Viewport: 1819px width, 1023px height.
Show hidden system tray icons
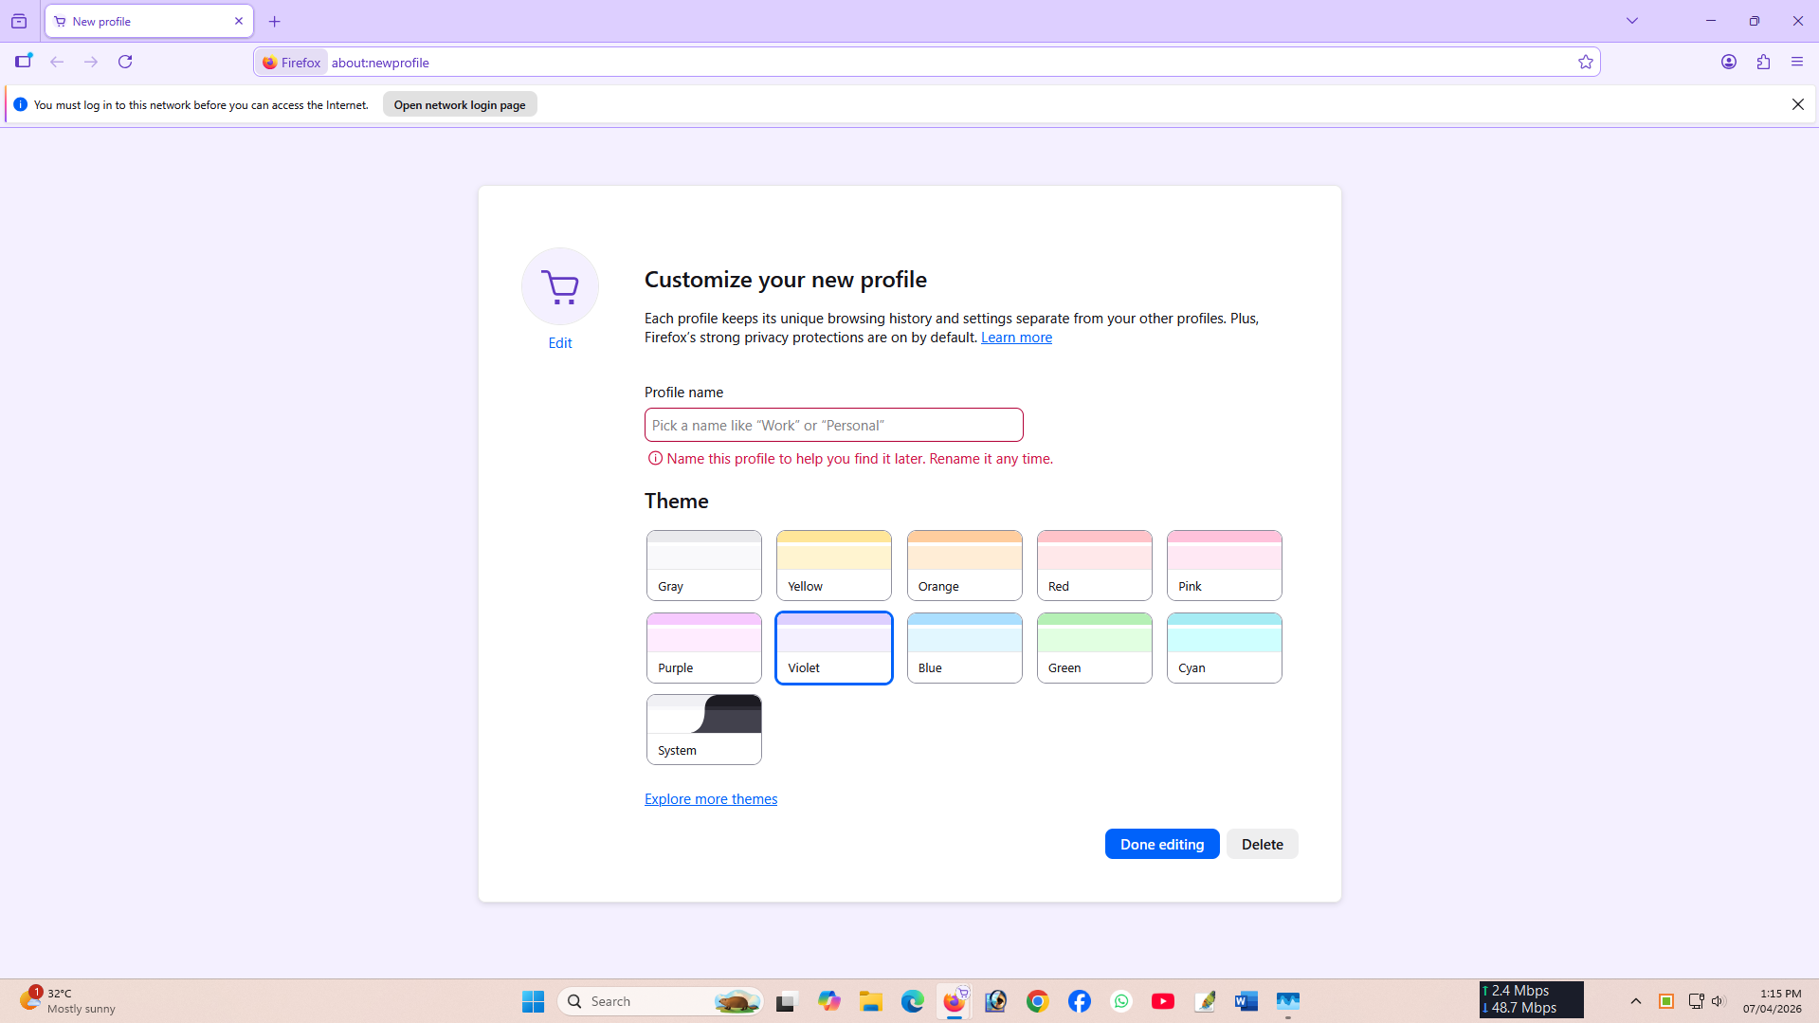point(1635,1001)
